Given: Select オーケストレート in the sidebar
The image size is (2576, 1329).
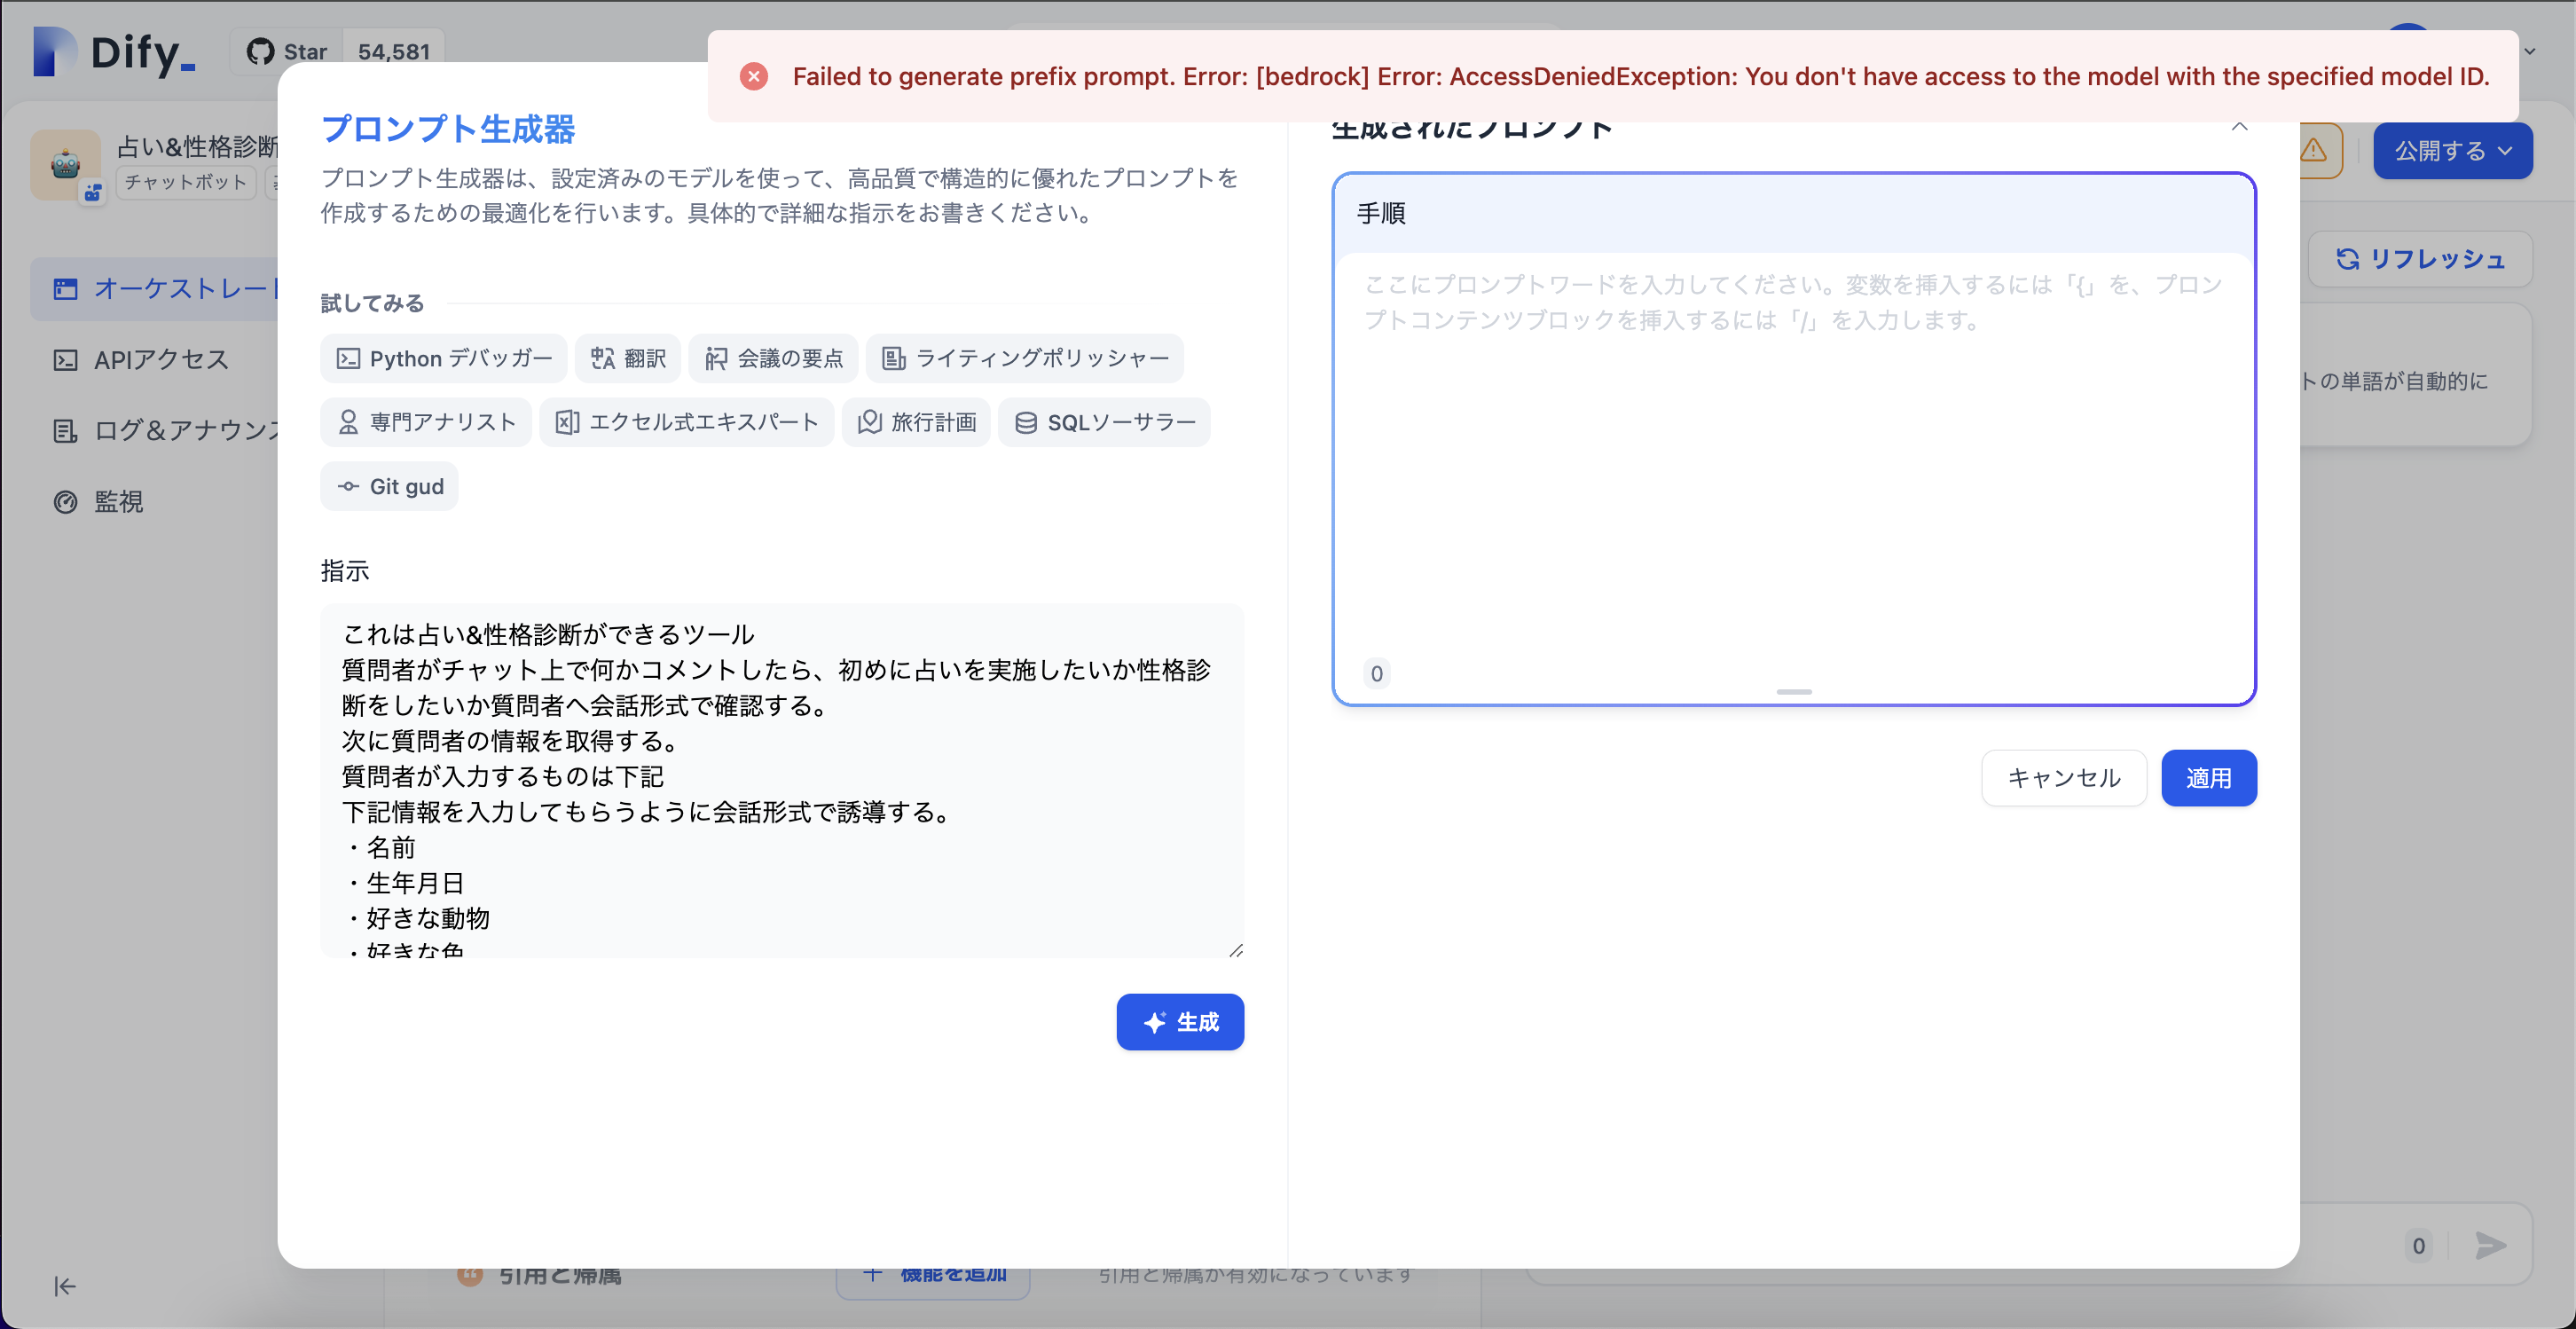Looking at the screenshot, I should pyautogui.click(x=160, y=288).
